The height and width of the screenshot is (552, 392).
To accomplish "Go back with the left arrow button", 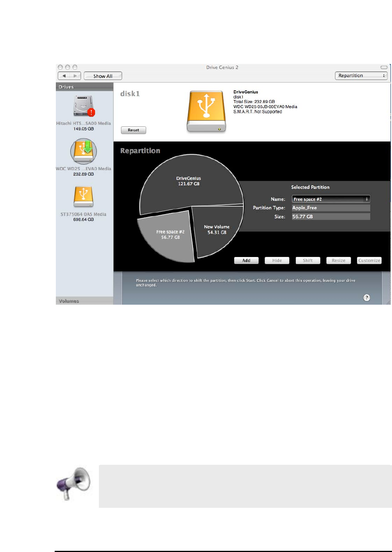I will (64, 76).
